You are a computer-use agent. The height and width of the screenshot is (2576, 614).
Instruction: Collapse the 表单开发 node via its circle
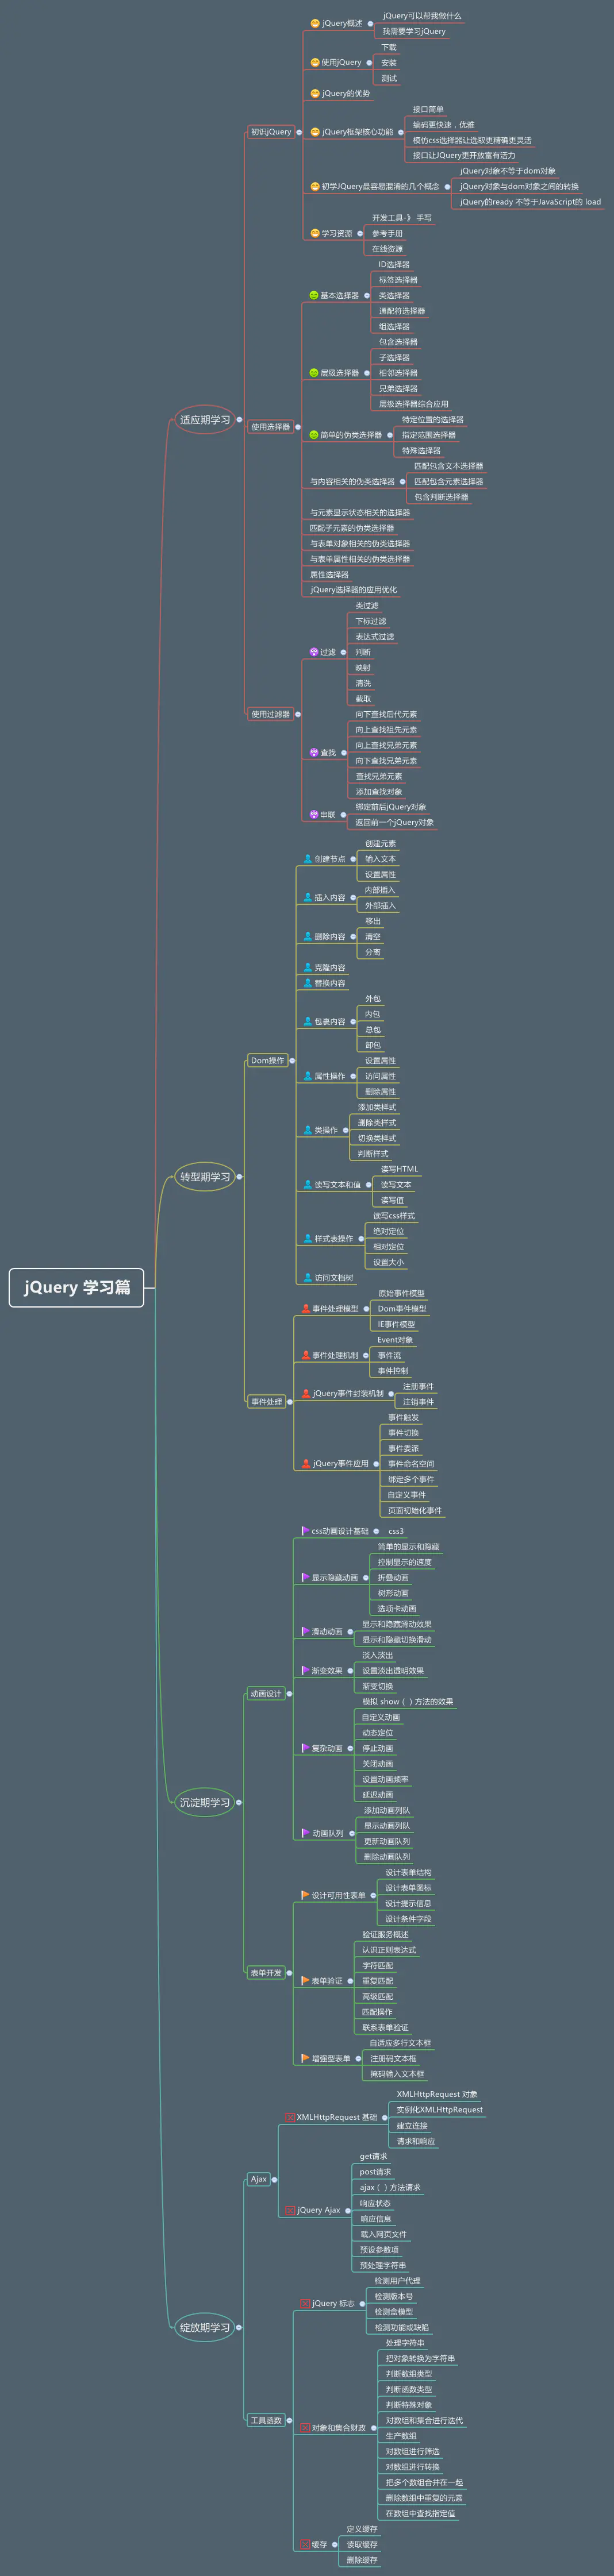point(290,1973)
